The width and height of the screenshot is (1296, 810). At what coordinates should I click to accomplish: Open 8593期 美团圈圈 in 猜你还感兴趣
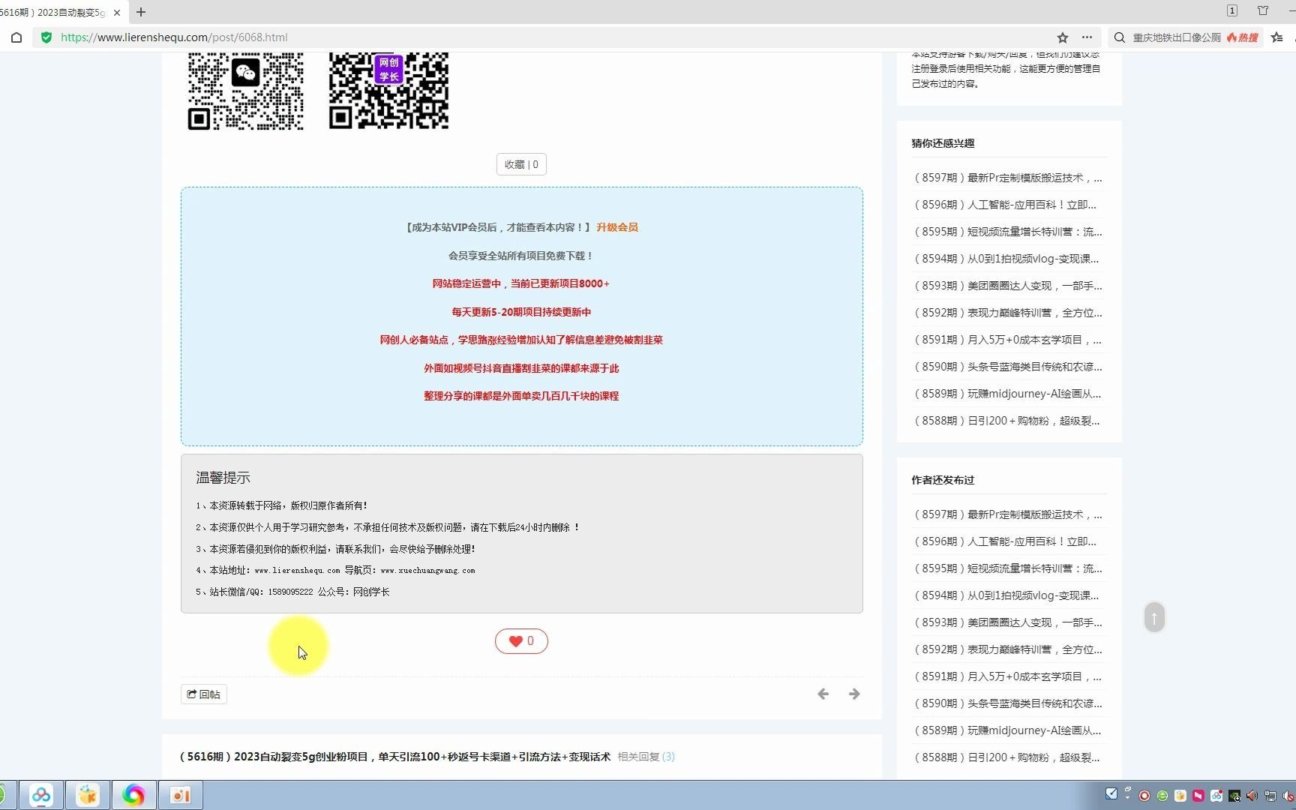(1008, 286)
